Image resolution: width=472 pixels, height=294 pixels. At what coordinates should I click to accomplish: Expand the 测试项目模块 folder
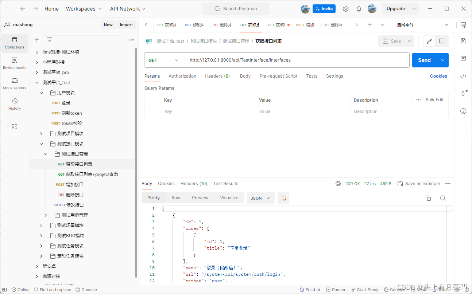coord(41,134)
